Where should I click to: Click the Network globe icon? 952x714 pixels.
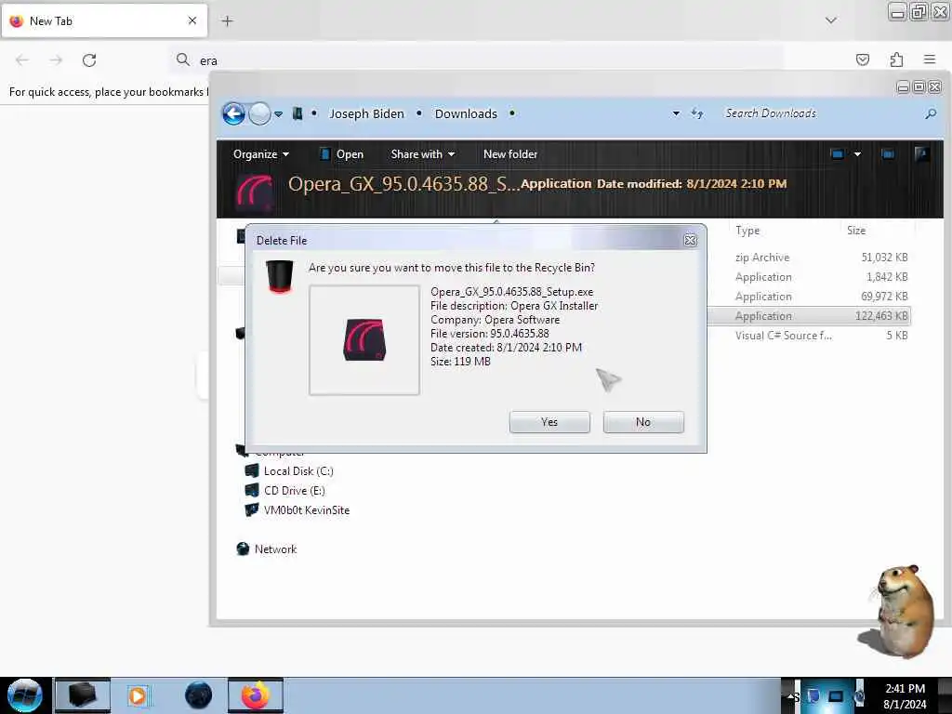click(243, 549)
